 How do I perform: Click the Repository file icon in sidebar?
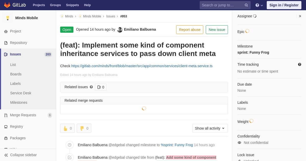(x=6, y=43)
